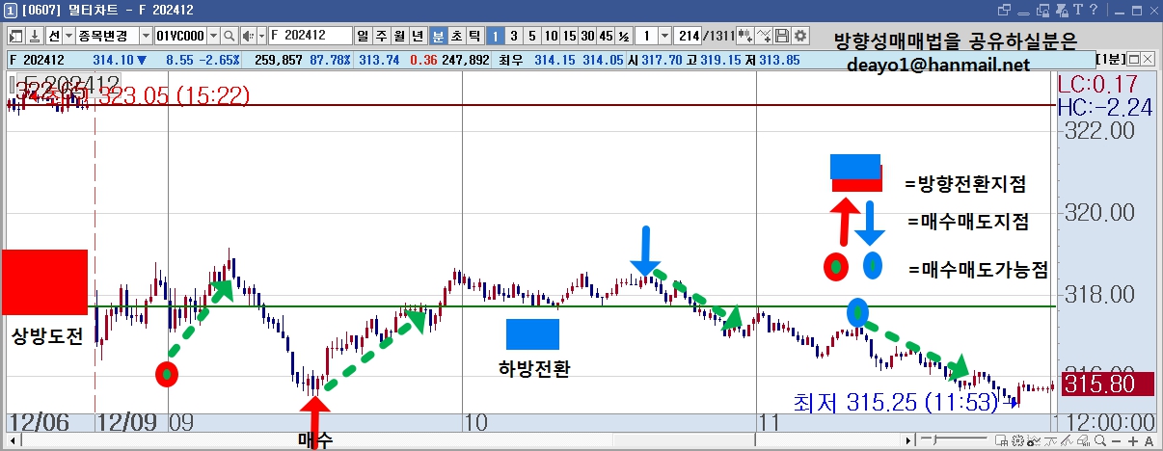The height and width of the screenshot is (451, 1163).
Task: Choose the 45-minute interval button
Action: click(x=606, y=36)
